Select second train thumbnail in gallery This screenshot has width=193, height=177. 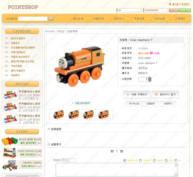click(74, 114)
